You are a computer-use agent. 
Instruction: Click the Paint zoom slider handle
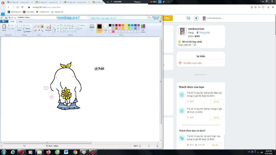point(149,146)
